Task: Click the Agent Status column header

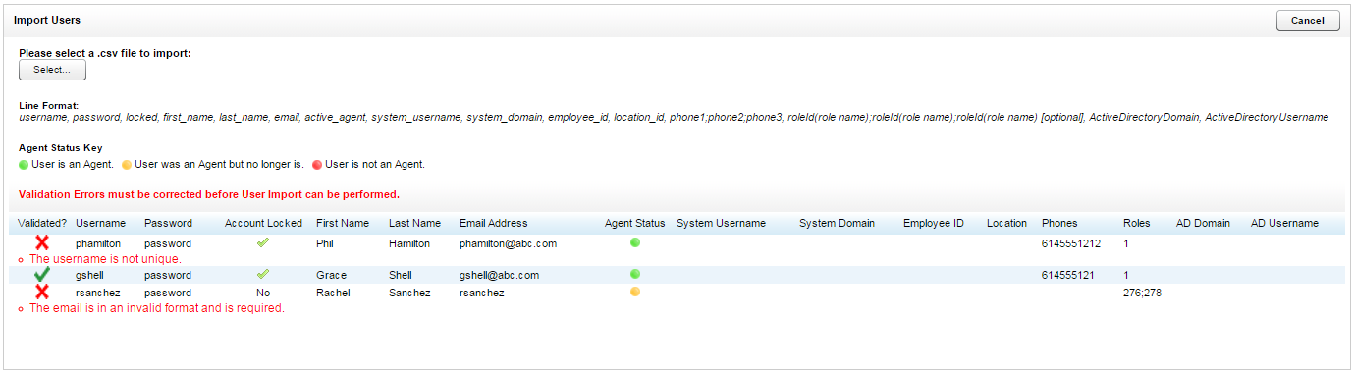Action: tap(635, 223)
